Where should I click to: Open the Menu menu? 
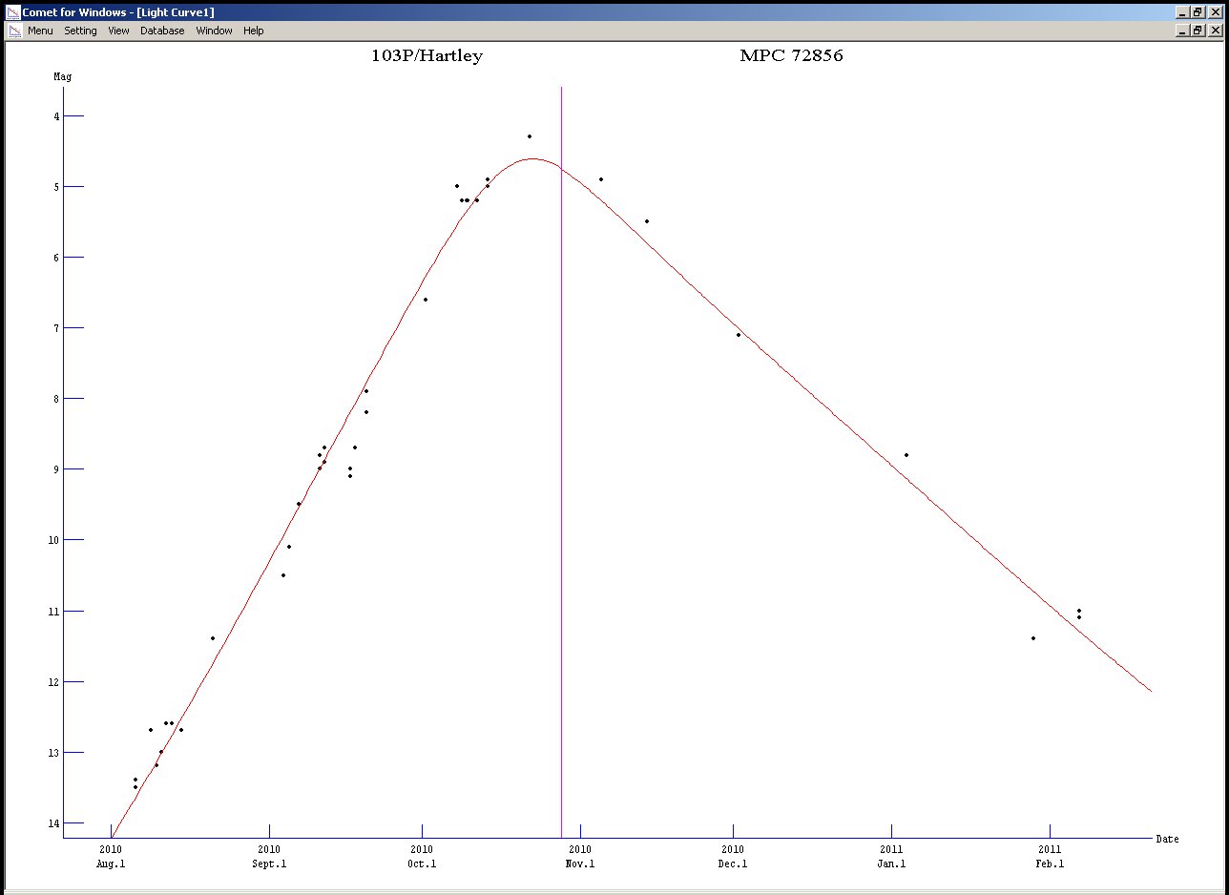click(40, 31)
